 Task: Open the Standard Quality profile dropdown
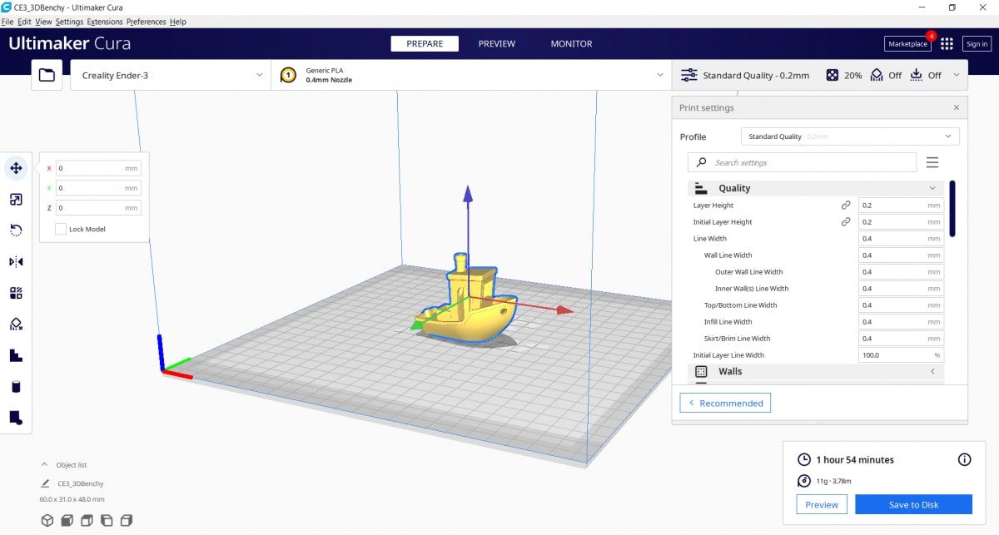click(x=850, y=136)
